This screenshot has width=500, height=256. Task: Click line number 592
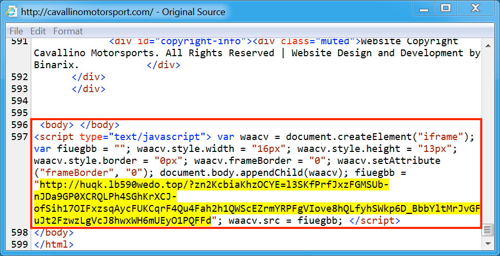tap(20, 77)
